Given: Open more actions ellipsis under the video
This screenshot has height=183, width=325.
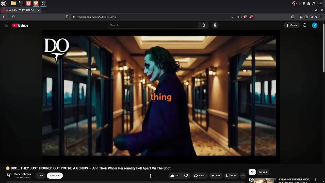Looking at the screenshot, I should 243,176.
